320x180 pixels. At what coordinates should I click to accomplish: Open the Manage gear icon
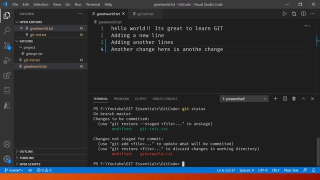(6, 159)
